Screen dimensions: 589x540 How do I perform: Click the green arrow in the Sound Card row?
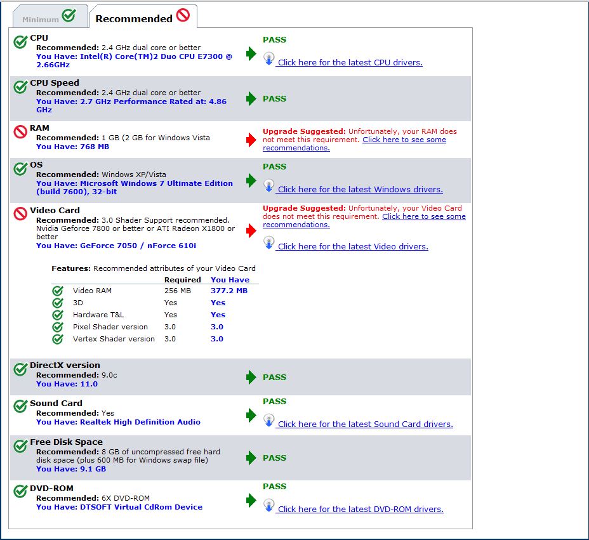(251, 416)
